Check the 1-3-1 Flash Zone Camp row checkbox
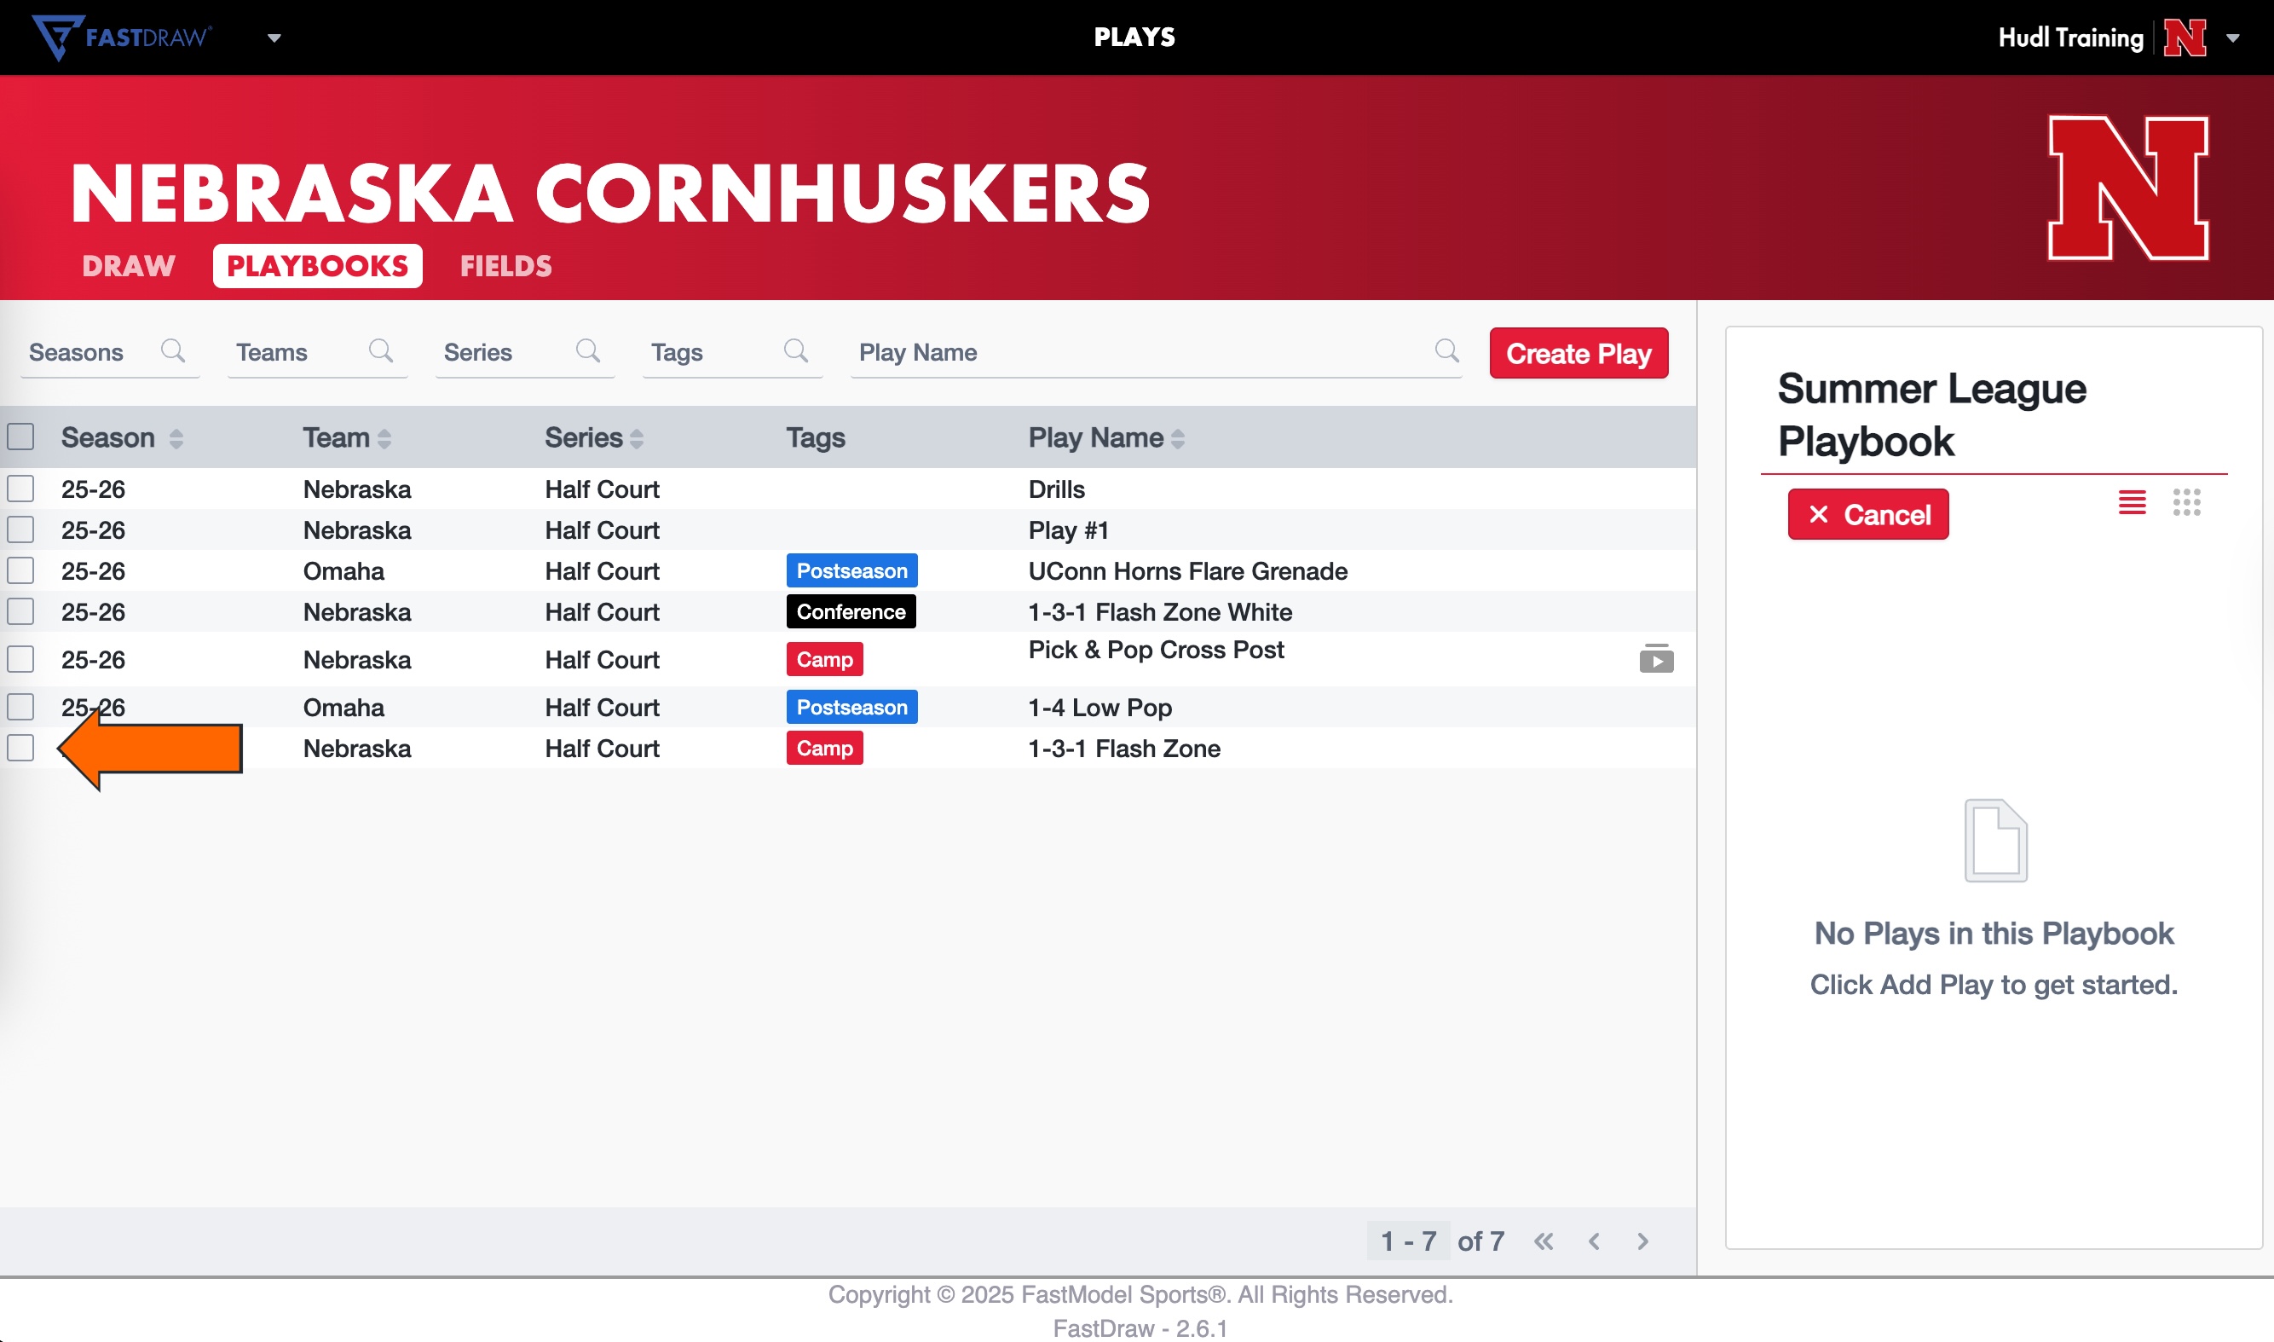The image size is (2274, 1342). point(20,748)
